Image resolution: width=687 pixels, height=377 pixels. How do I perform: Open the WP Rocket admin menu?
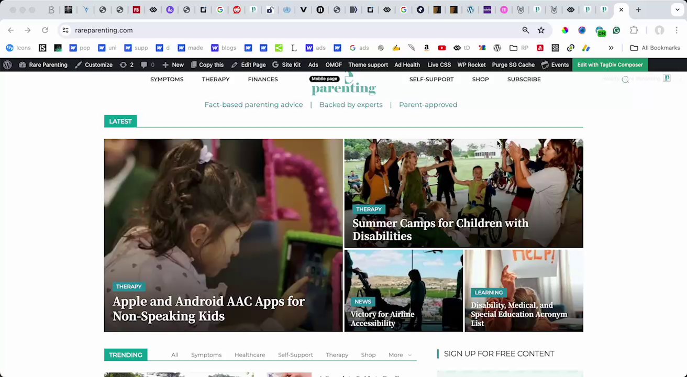pos(471,65)
